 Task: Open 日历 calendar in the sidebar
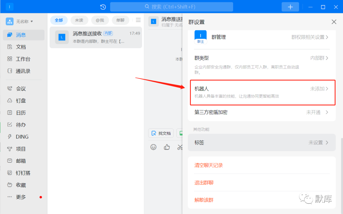click(24, 113)
